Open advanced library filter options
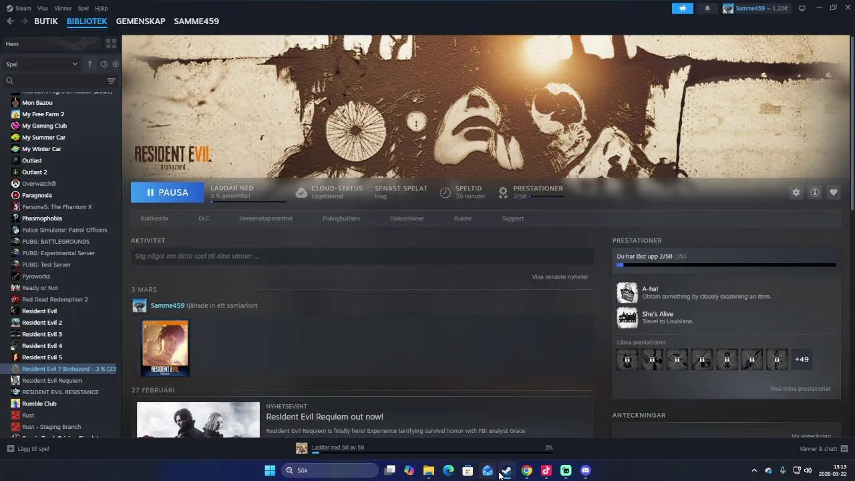The width and height of the screenshot is (855, 481). click(x=112, y=81)
